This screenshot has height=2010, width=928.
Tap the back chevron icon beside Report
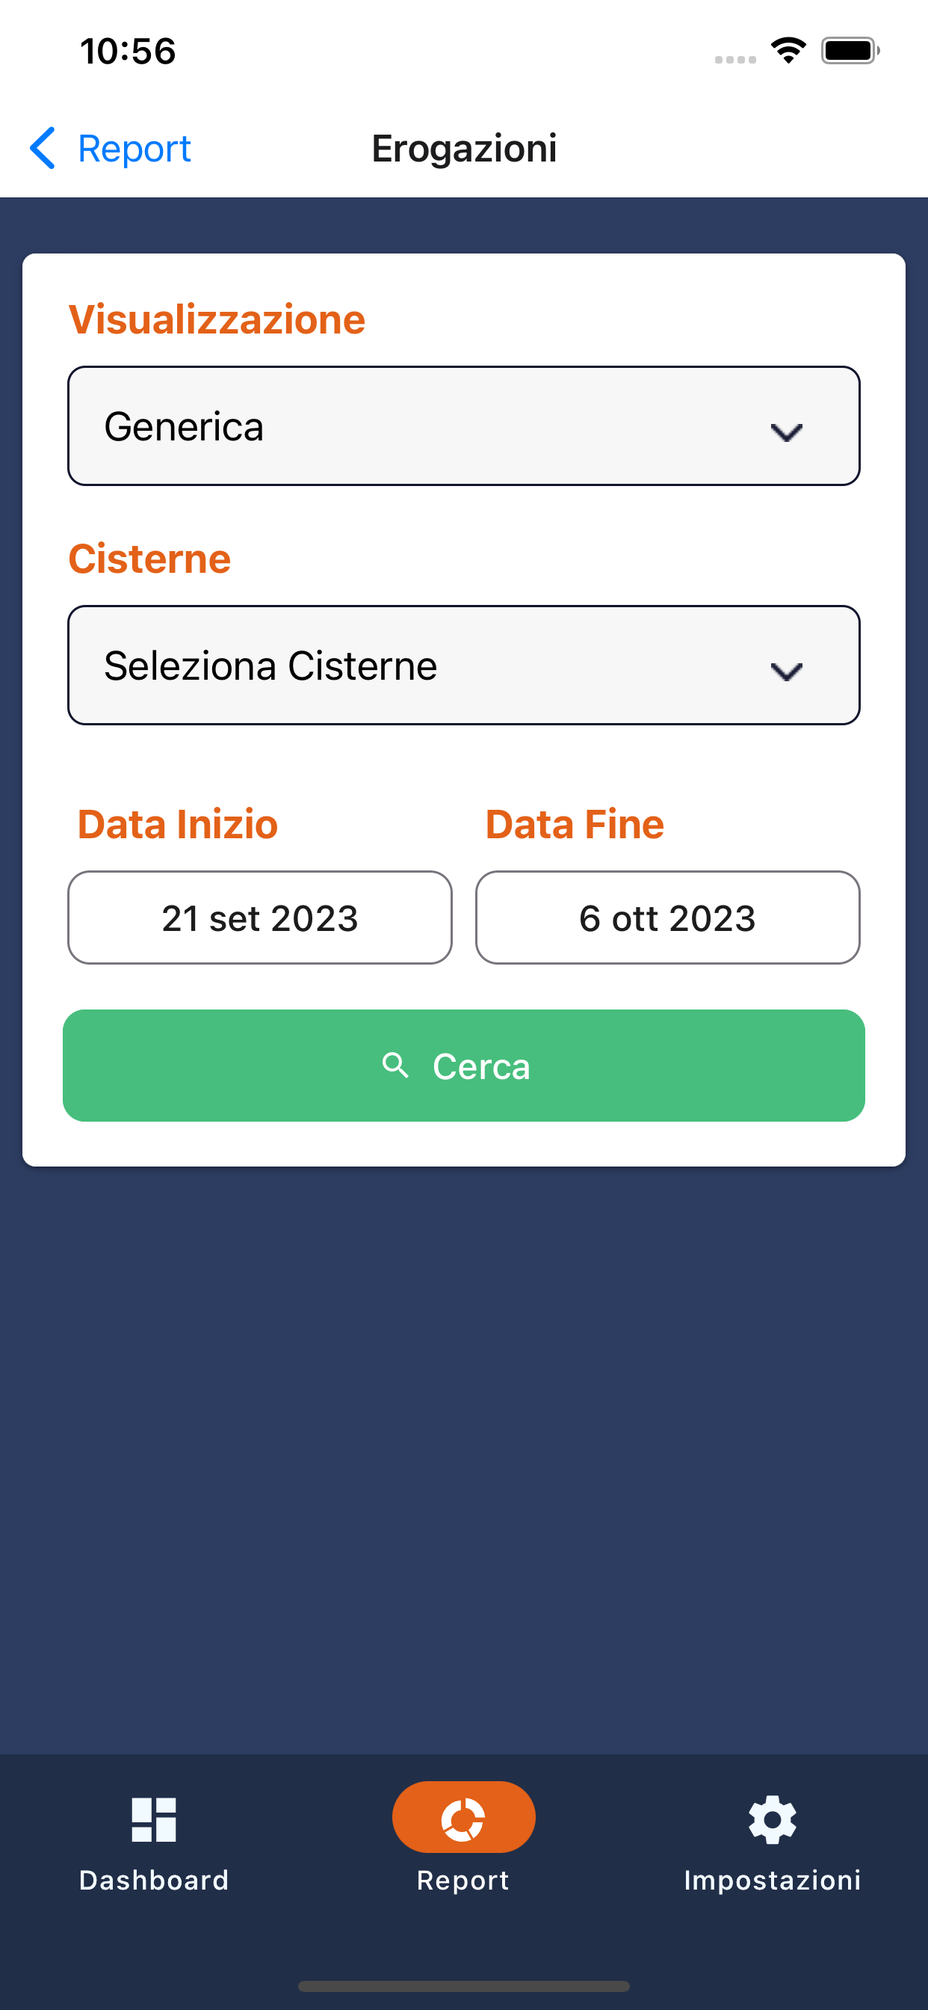[x=43, y=148]
